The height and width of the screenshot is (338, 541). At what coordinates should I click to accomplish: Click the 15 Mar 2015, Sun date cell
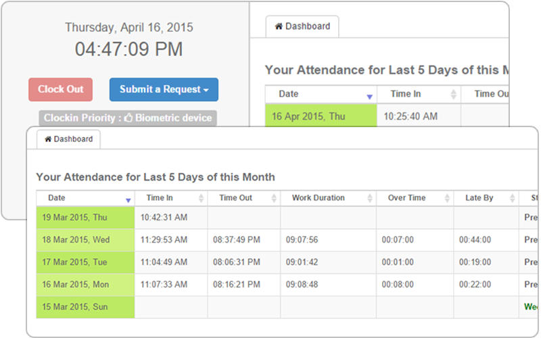pyautogui.click(x=85, y=307)
